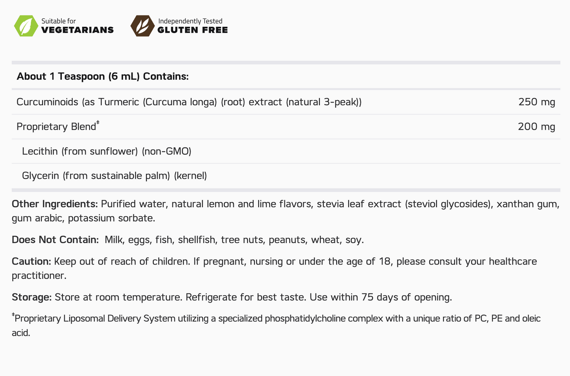Viewport: 570px width, 376px height.
Task: Click the green vegetarian leaf icon
Action: pyautogui.click(x=26, y=26)
